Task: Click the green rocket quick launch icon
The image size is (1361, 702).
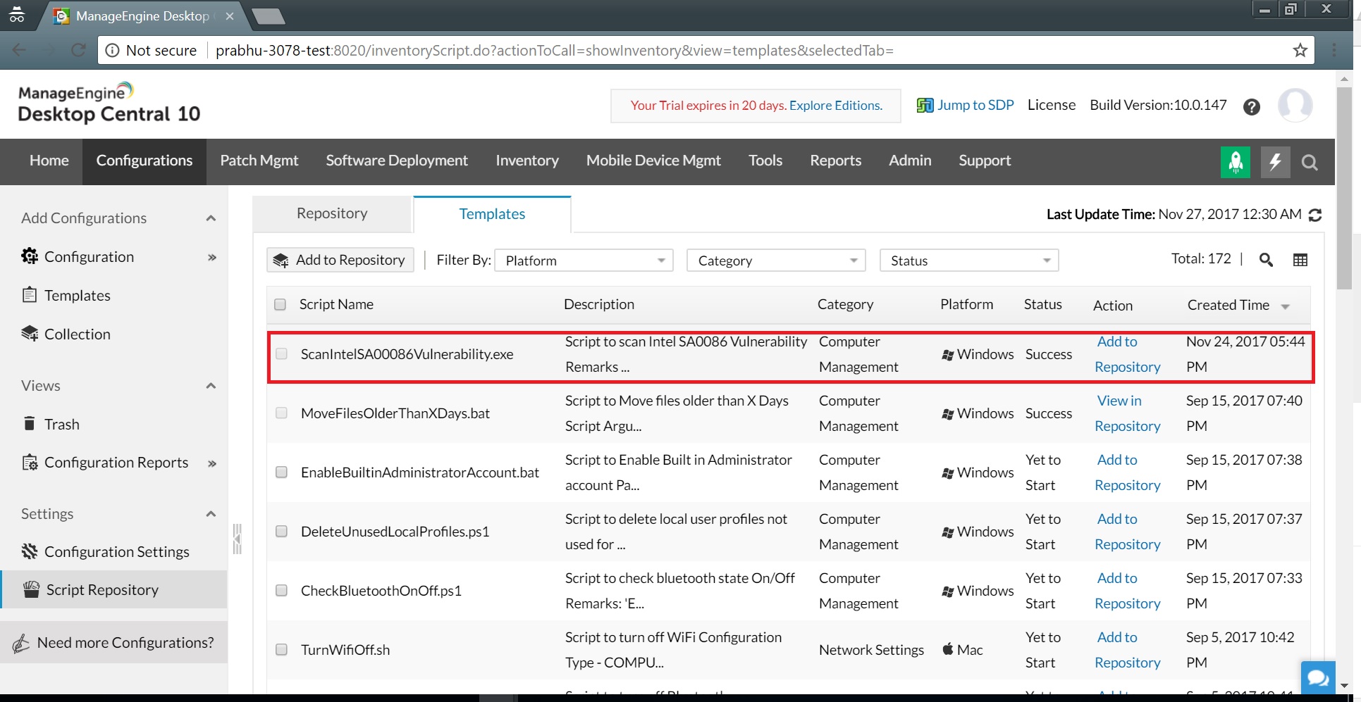Action: pyautogui.click(x=1235, y=162)
